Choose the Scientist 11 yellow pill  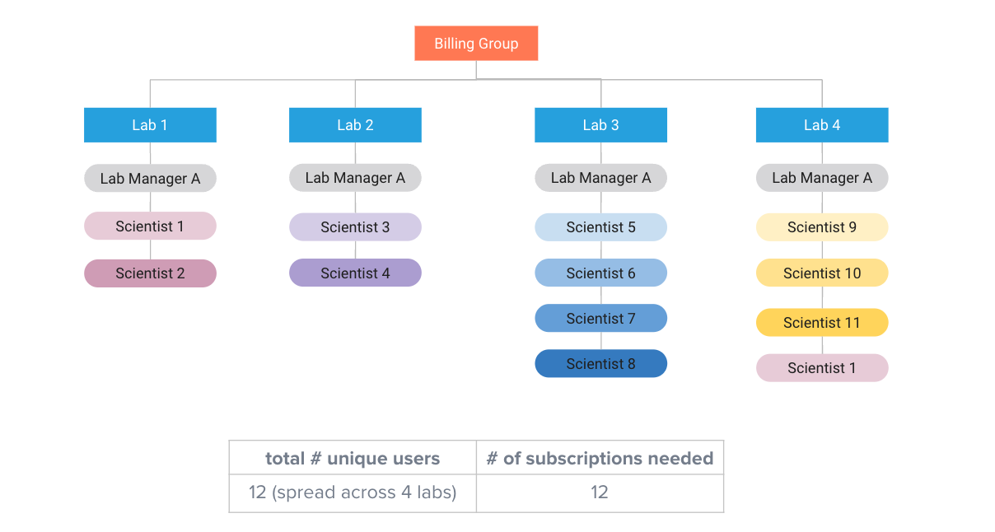822,322
